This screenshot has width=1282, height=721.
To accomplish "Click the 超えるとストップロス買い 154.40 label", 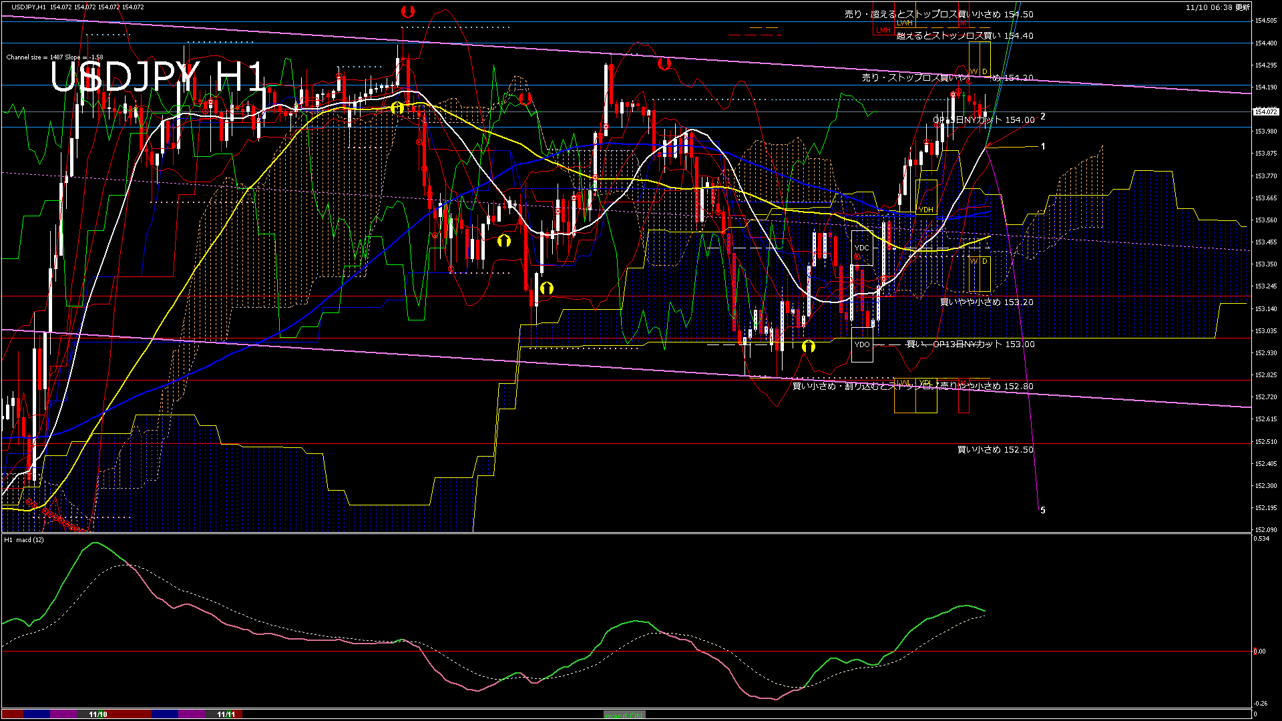I will pos(965,35).
